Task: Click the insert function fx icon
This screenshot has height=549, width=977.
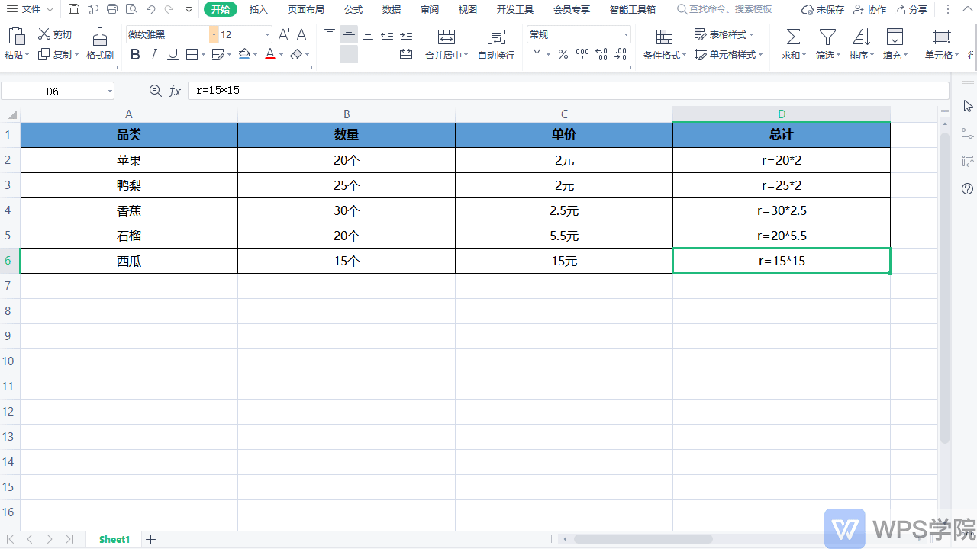Action: (x=175, y=91)
